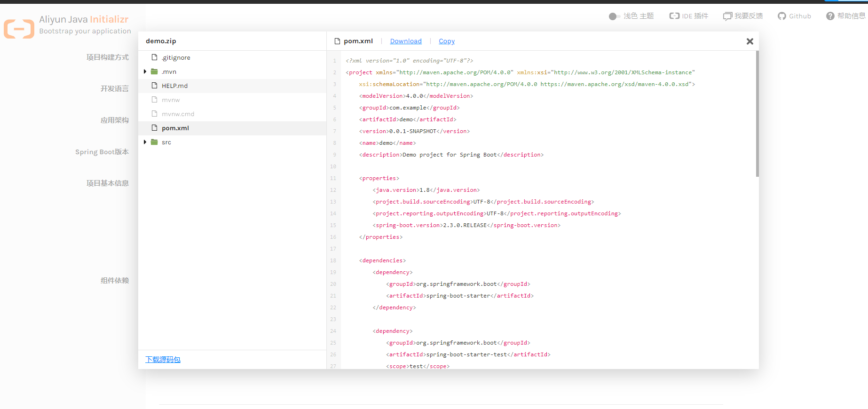Screen dimensions: 868x409
Task: Click the .gitignore file icon
Action: [154, 57]
